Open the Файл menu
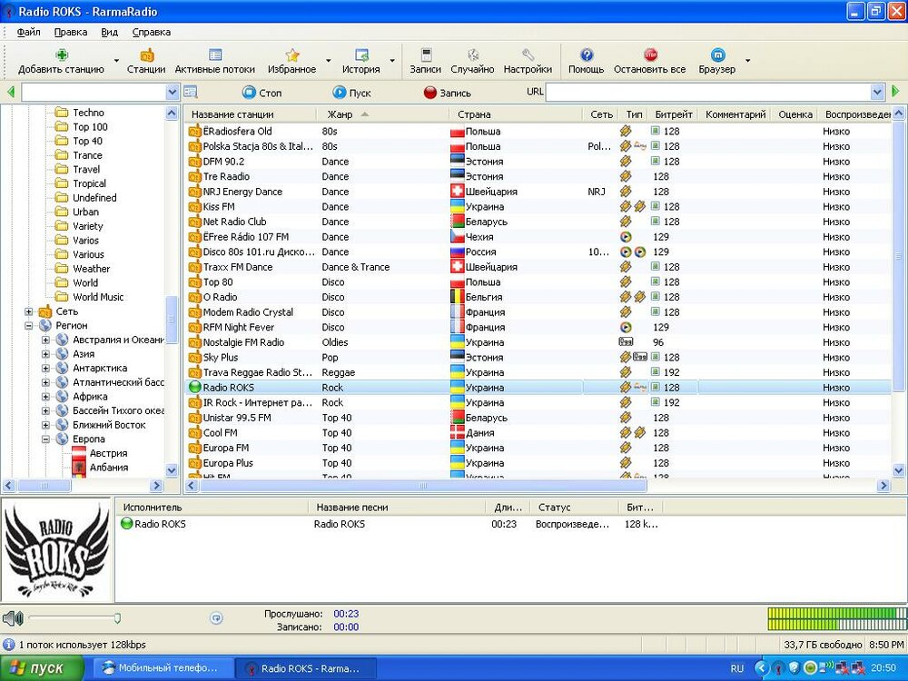 28,32
